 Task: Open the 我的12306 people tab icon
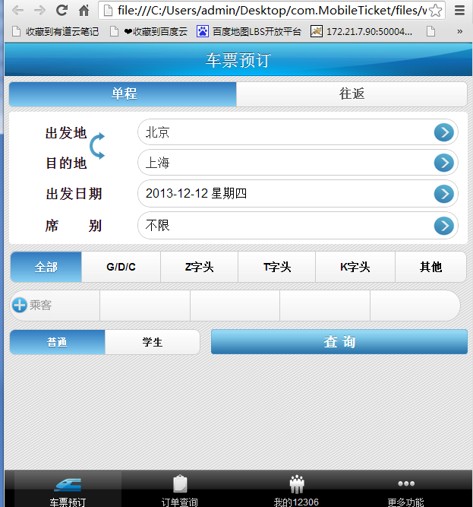point(297,484)
